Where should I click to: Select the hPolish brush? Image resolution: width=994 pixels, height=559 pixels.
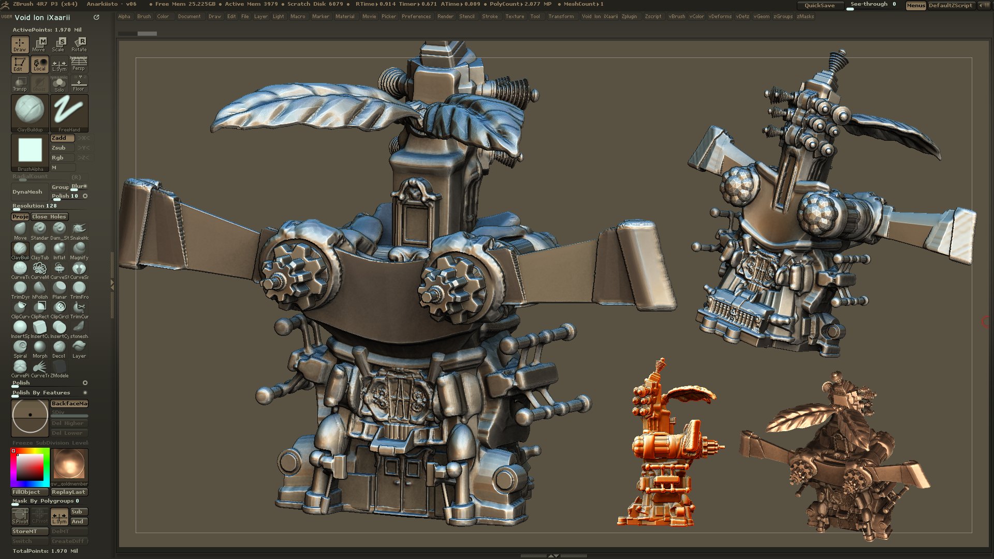coord(40,288)
